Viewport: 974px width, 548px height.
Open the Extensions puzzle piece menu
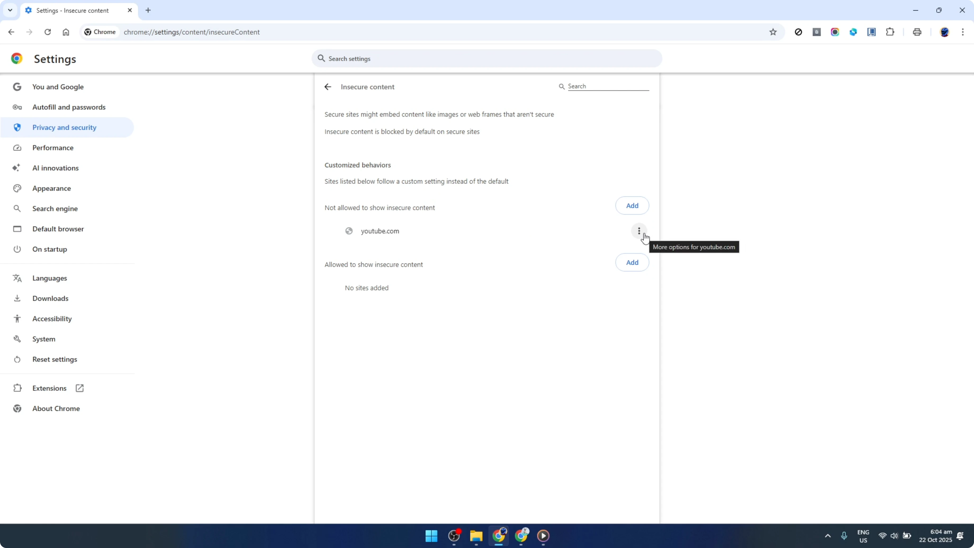pyautogui.click(x=890, y=32)
